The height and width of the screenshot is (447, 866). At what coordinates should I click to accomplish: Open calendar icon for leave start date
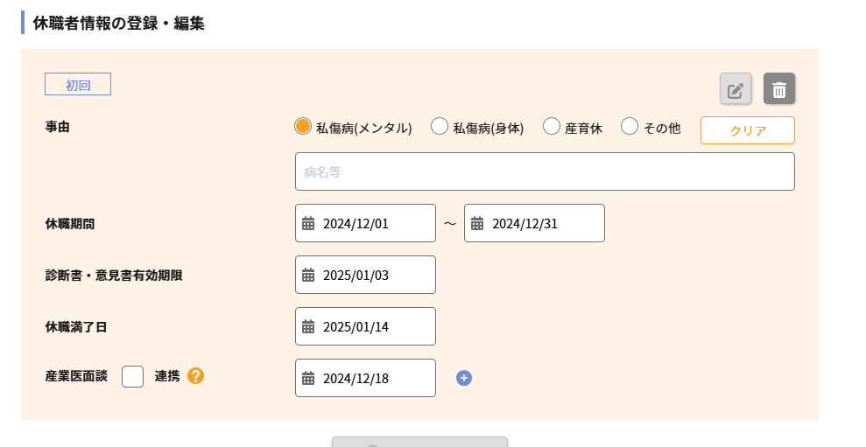(308, 224)
